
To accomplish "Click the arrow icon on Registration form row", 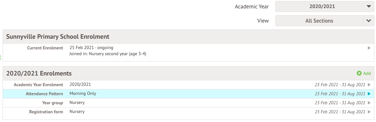I will (369, 112).
